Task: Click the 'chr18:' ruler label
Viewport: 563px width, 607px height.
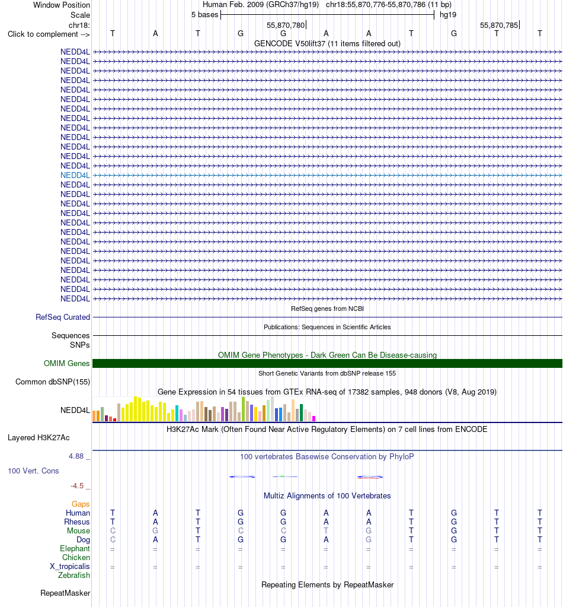Action: pyautogui.click(x=79, y=25)
